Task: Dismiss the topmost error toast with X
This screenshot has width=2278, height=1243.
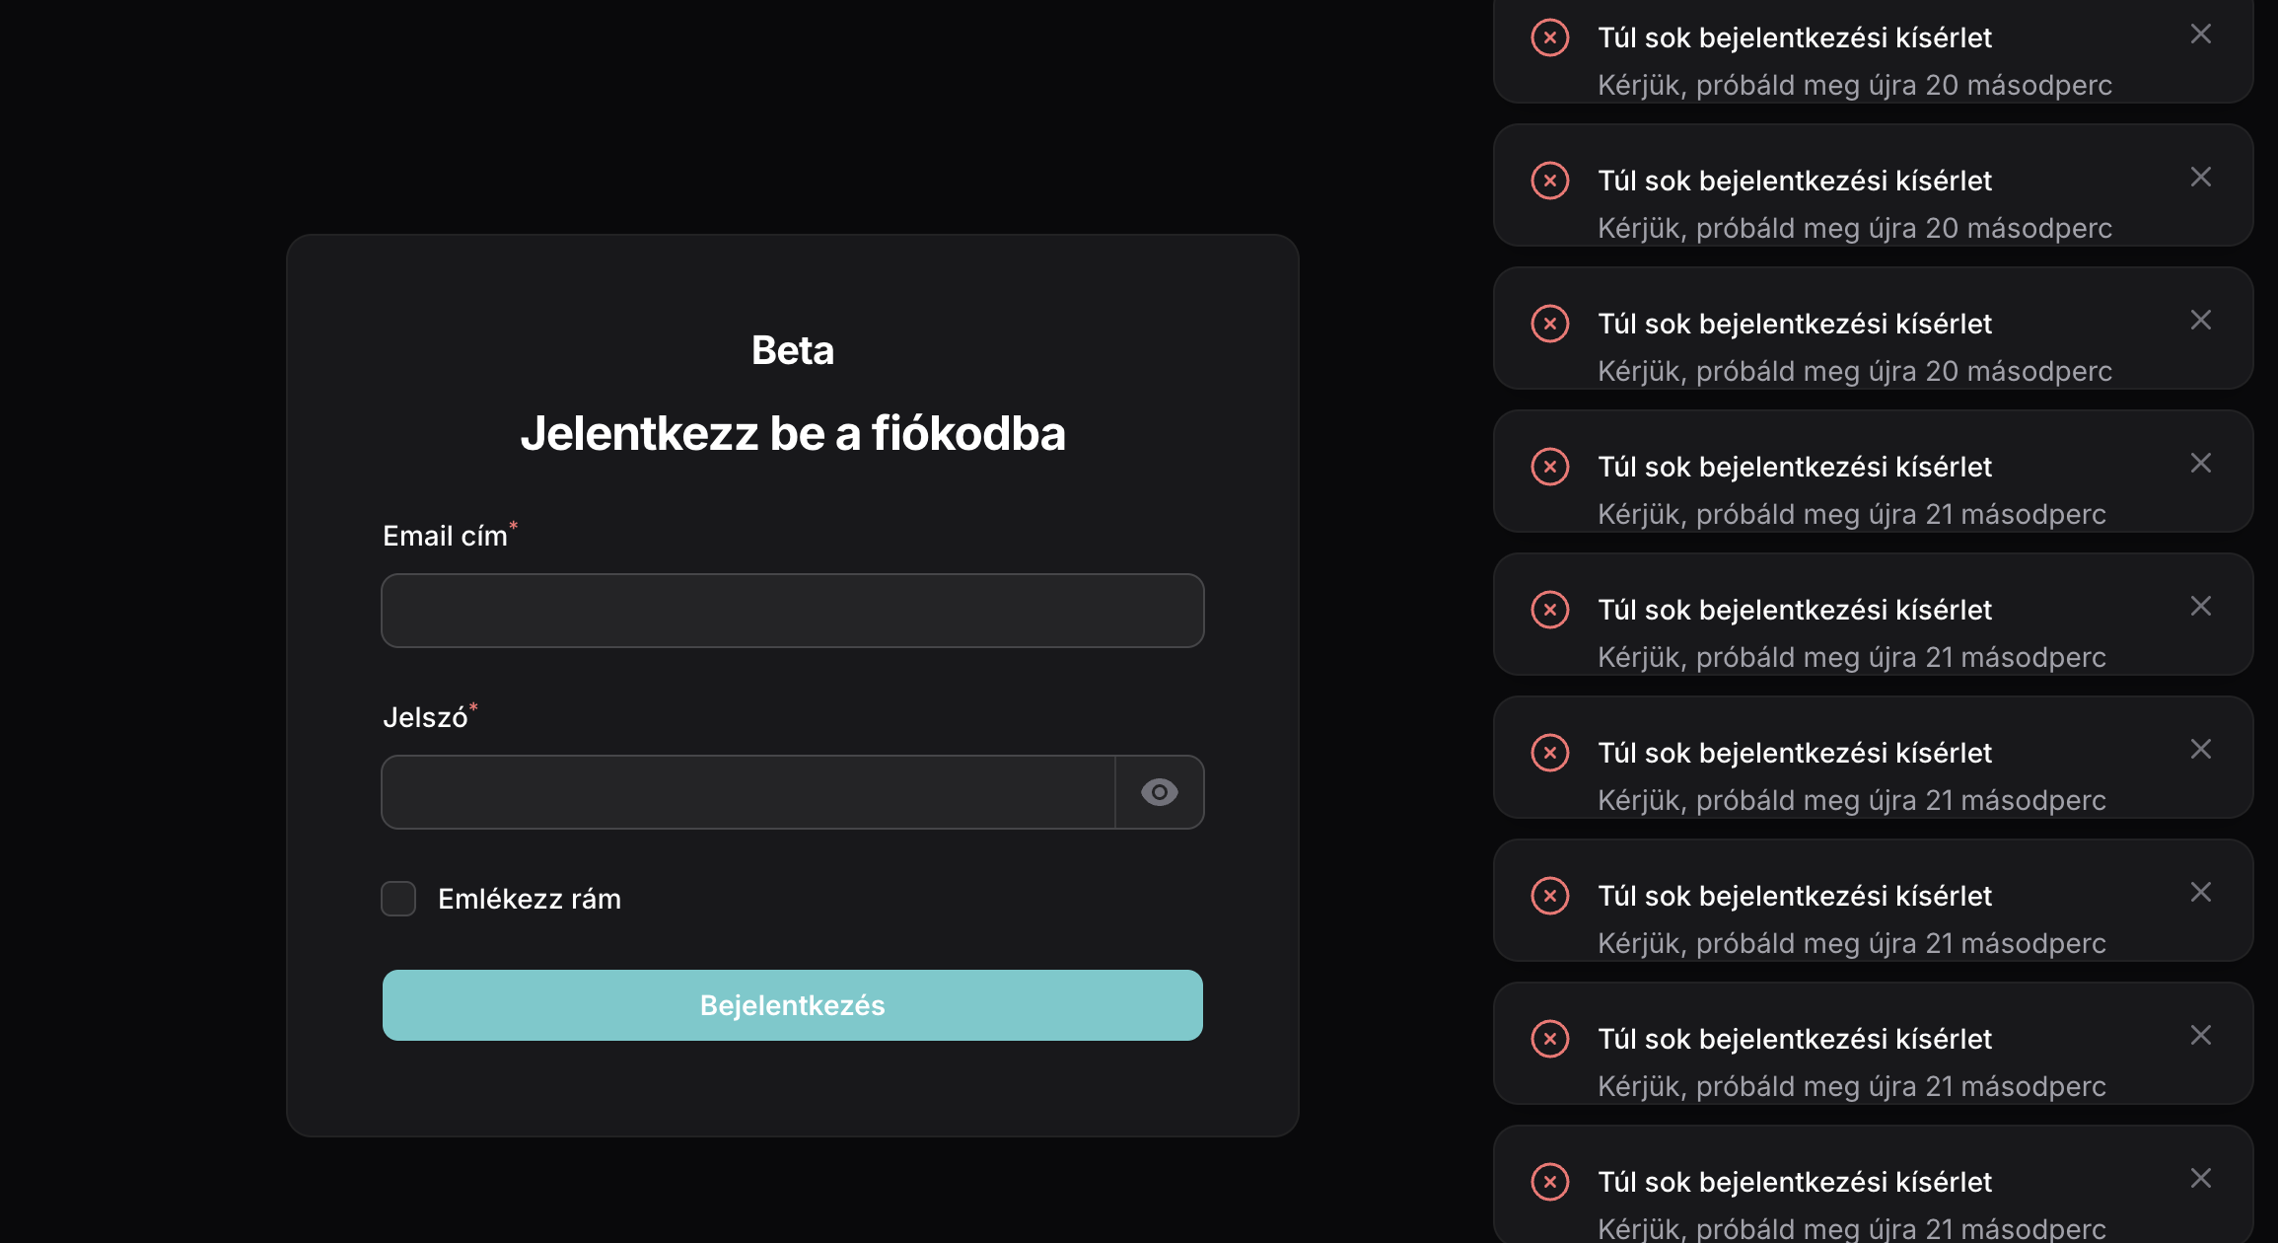Action: tap(2200, 35)
